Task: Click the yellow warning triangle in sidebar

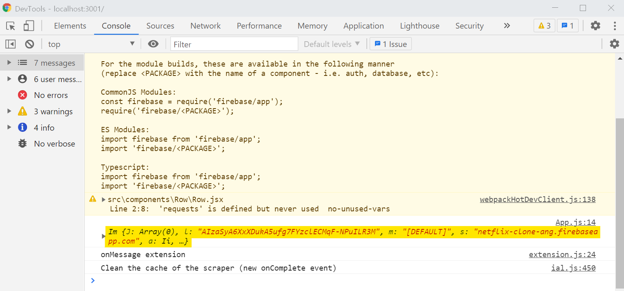Action: [22, 111]
